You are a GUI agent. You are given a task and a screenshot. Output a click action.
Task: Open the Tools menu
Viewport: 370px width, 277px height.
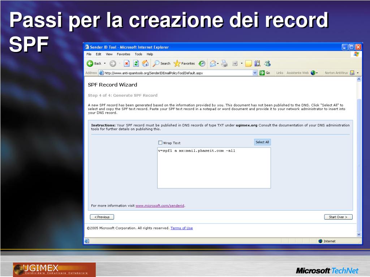coord(138,54)
